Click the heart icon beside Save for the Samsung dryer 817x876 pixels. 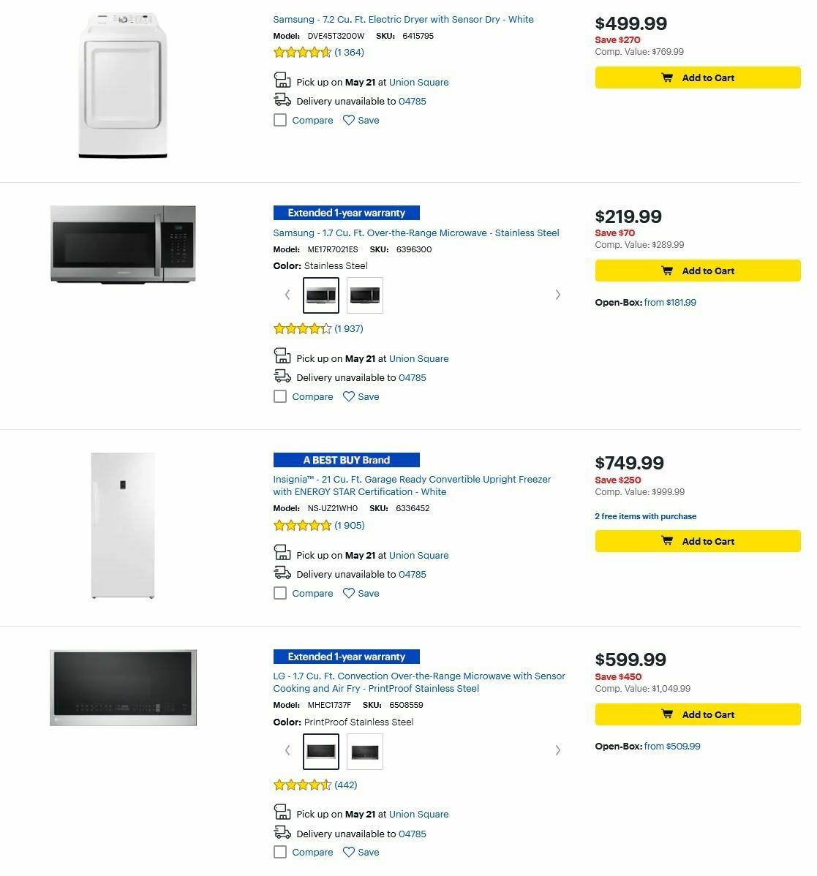coord(348,120)
